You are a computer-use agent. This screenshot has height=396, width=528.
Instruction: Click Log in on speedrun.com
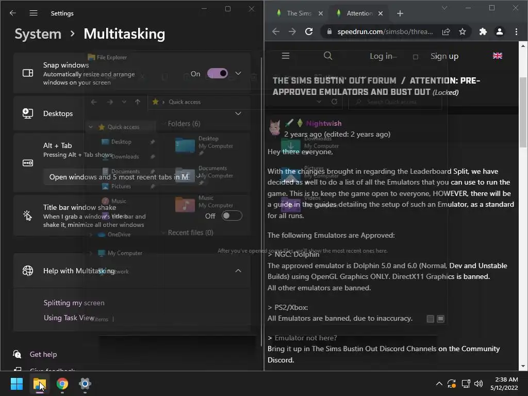[381, 56]
